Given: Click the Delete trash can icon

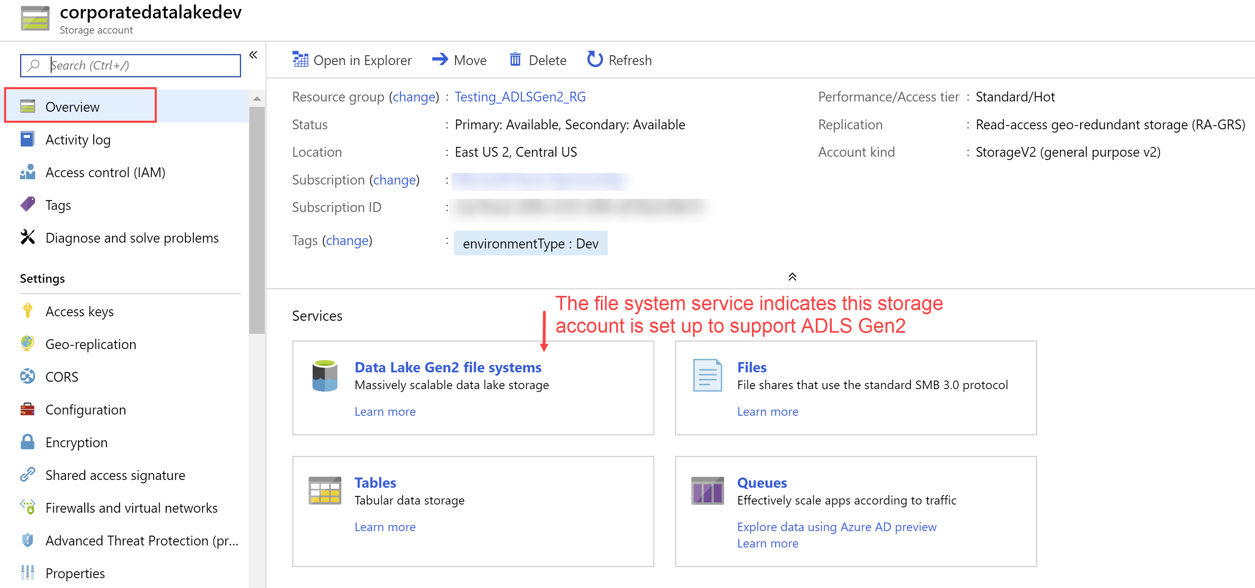Looking at the screenshot, I should point(515,59).
